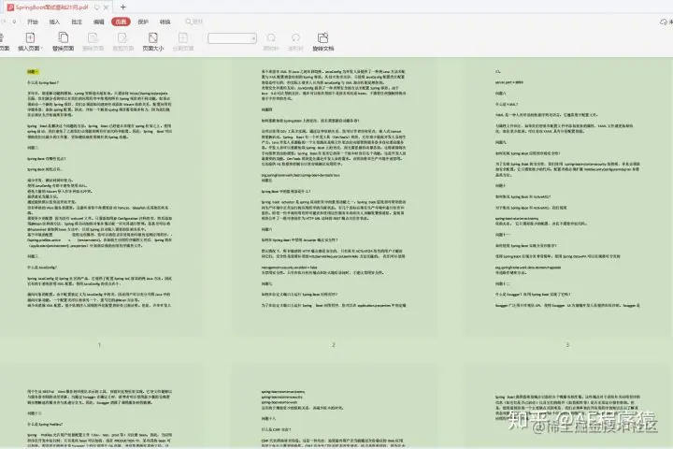Viewport: 673px width, 449px height.
Task: Click the 分割页面 (Split Page) icon
Action: (183, 37)
